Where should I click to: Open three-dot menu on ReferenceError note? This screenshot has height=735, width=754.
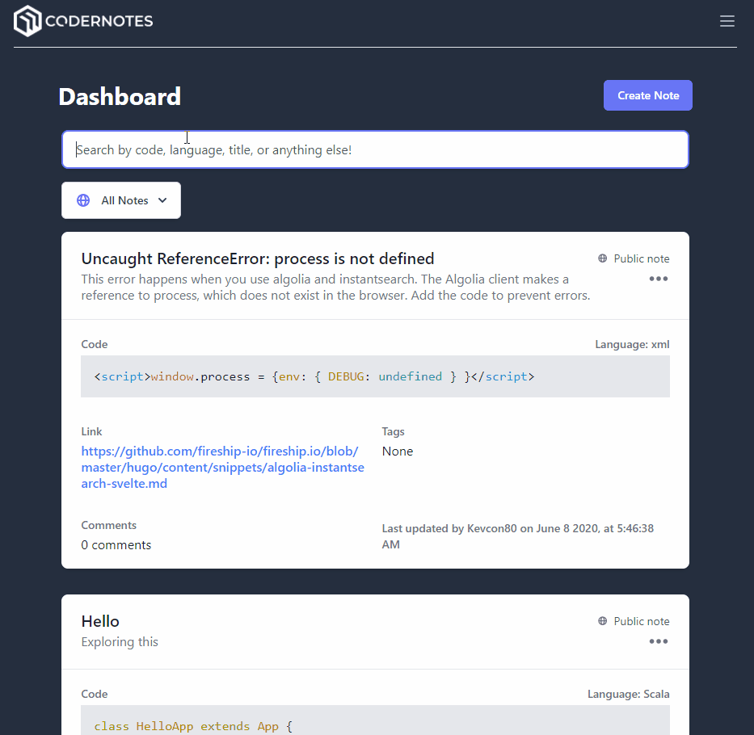pos(659,279)
